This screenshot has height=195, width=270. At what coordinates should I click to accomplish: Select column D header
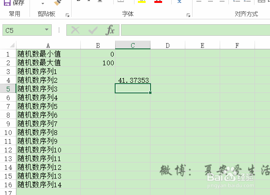[x=168, y=45]
